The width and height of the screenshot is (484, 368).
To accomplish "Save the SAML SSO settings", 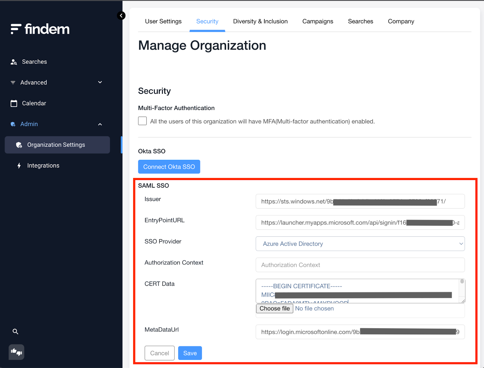I will (190, 353).
